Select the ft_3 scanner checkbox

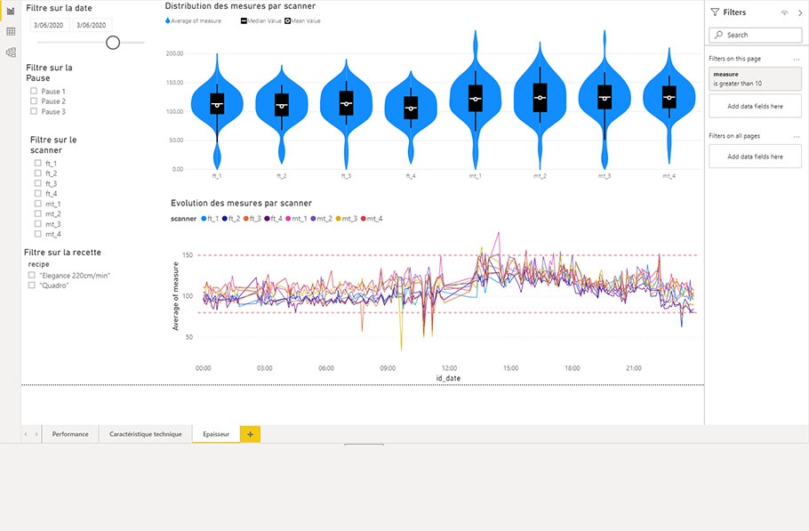[37, 183]
